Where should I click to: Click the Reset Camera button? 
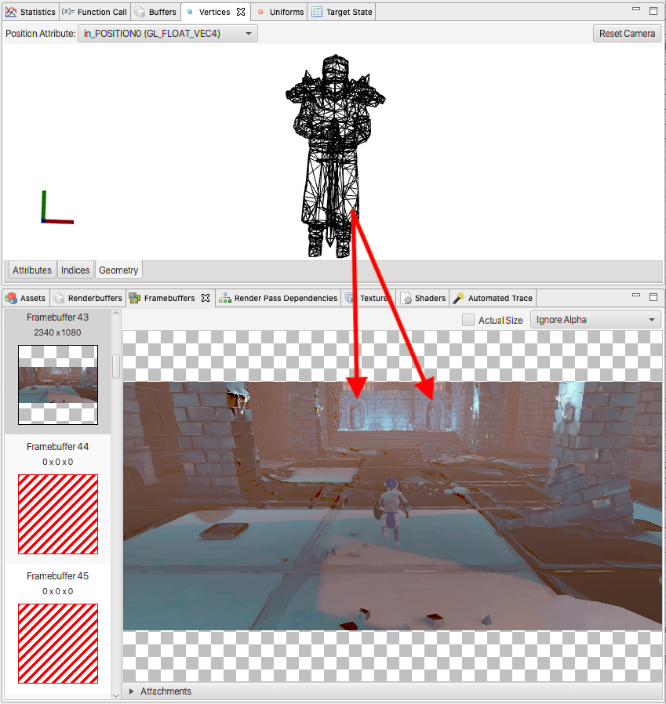627,34
